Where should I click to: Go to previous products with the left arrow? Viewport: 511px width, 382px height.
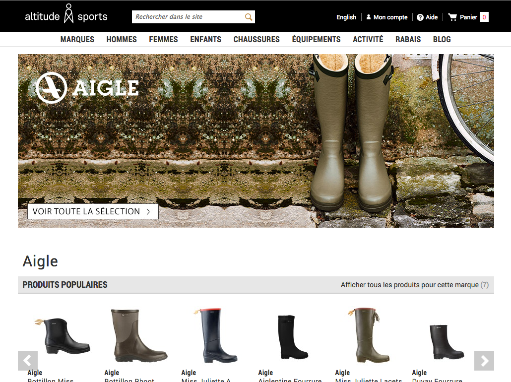(28, 361)
